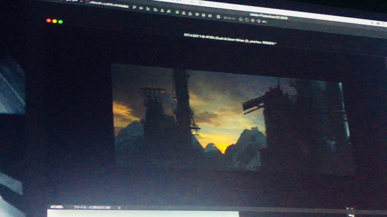Viewport: 387px width, 217px height.
Task: Click the distribute horizontal centers icon
Action: (204, 15)
